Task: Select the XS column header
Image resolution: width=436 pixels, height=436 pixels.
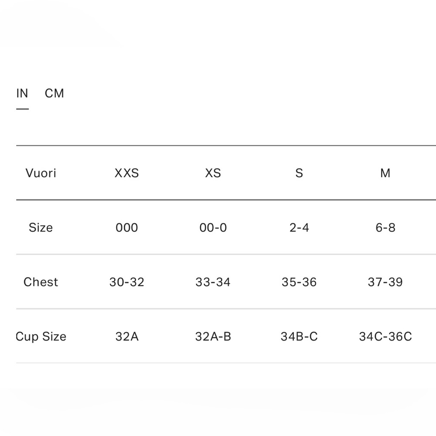Action: click(213, 173)
